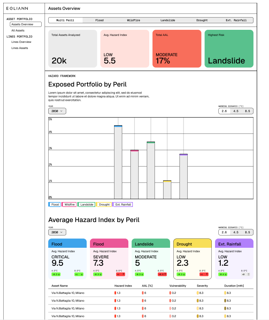Click first row's yellow Severity marker

click(x=197, y=293)
